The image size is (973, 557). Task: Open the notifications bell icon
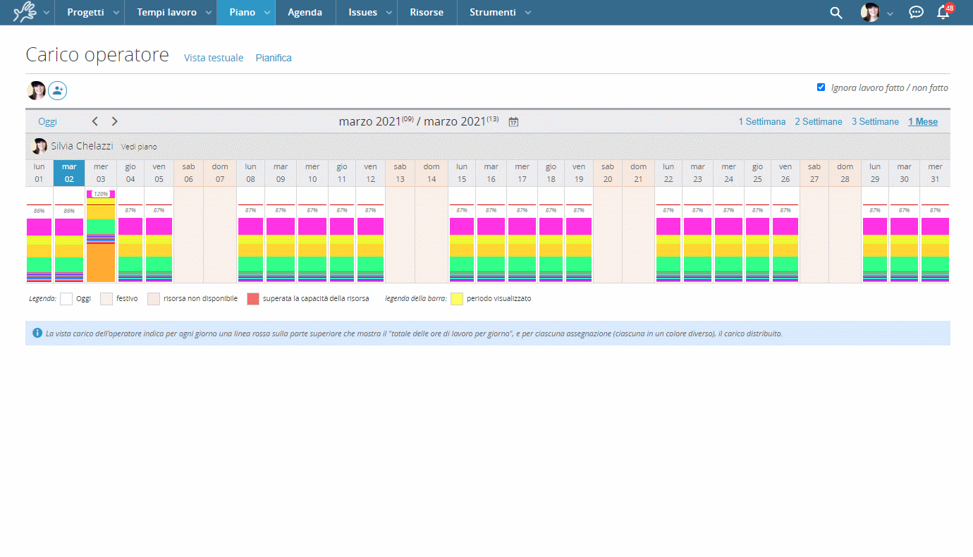pyautogui.click(x=943, y=13)
